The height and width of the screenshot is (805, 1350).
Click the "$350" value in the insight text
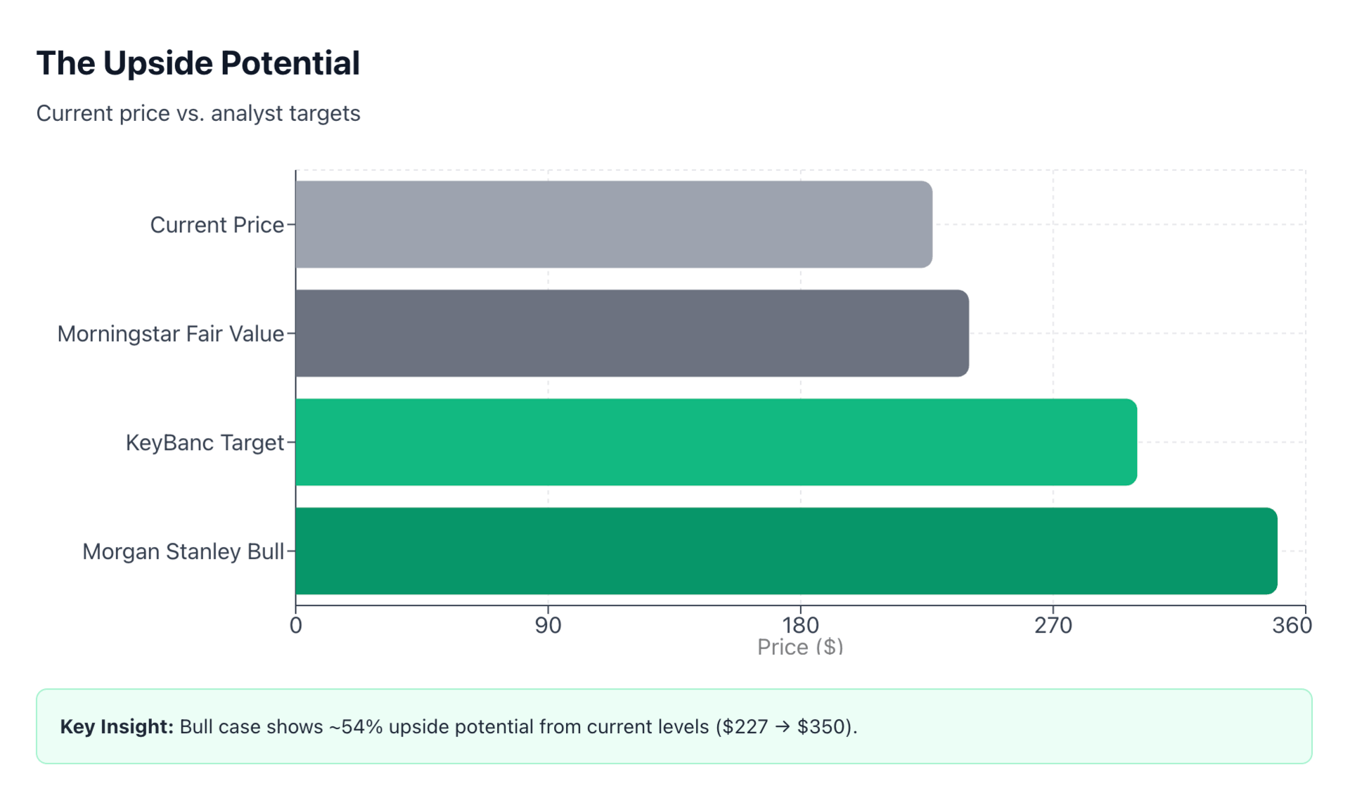pos(823,726)
